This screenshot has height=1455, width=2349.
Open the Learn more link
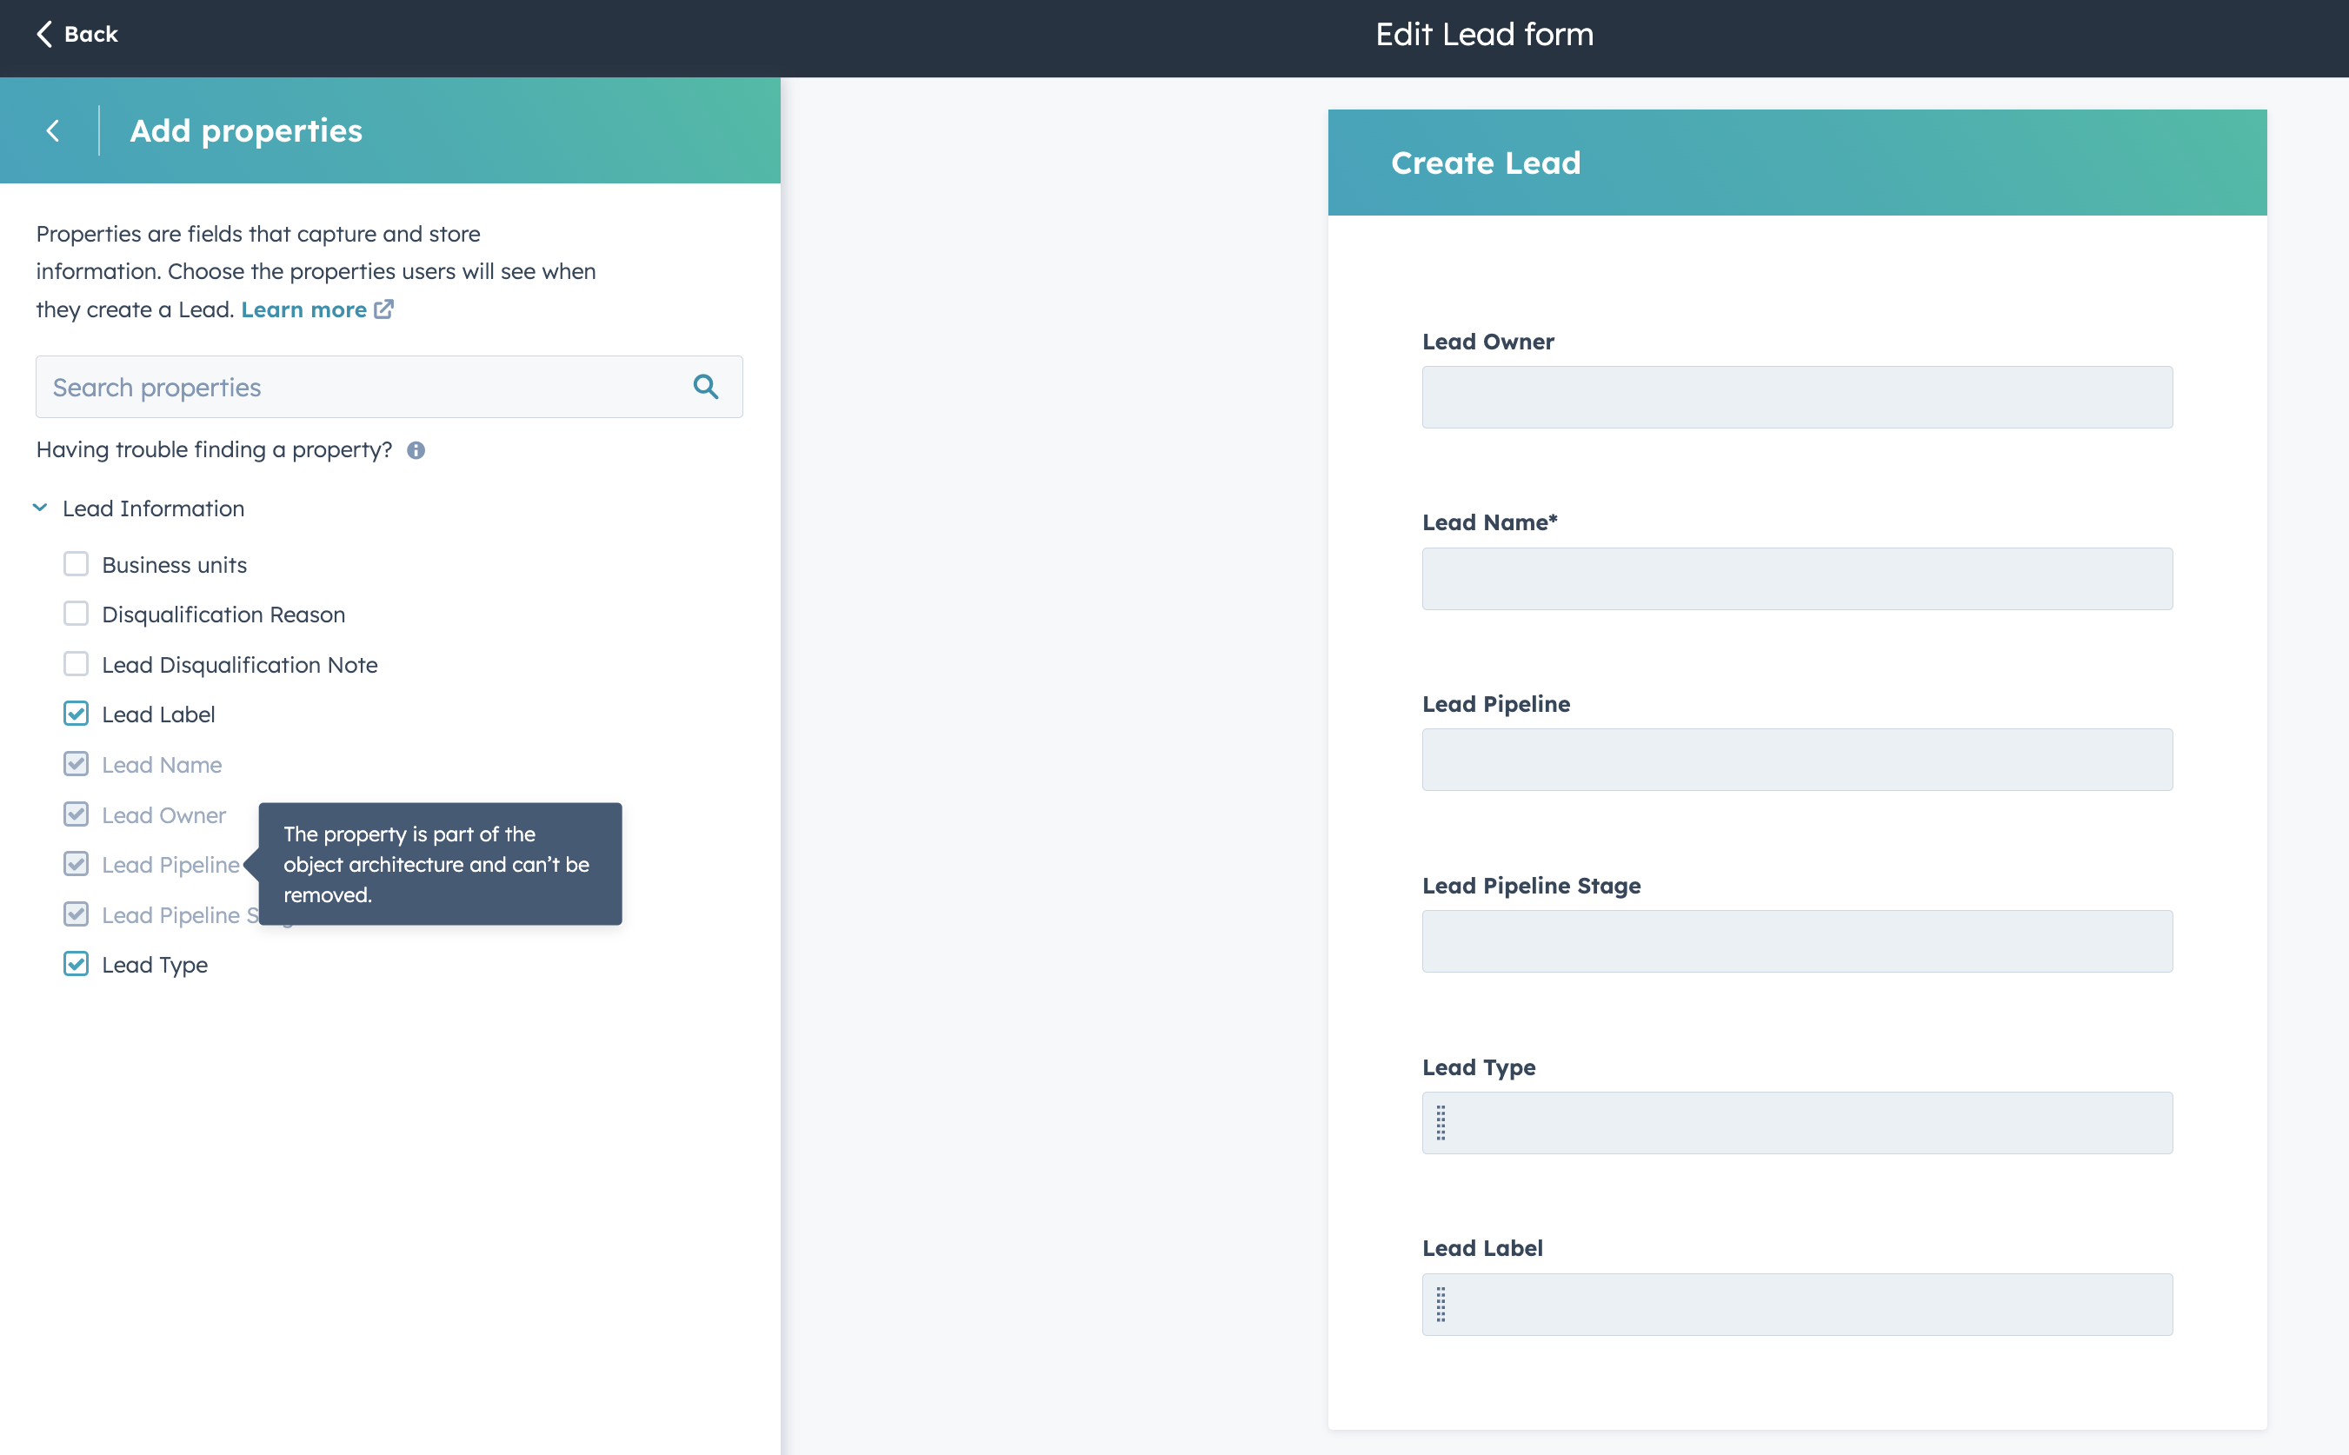click(x=304, y=309)
